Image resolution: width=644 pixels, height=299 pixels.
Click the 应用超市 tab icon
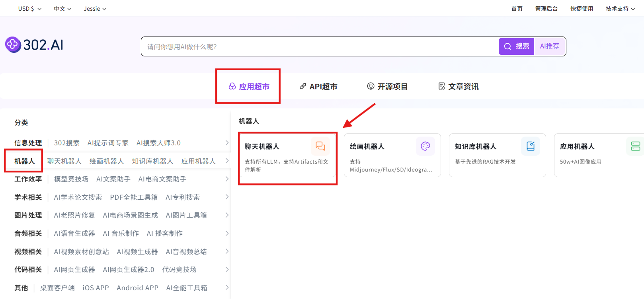[x=232, y=86]
